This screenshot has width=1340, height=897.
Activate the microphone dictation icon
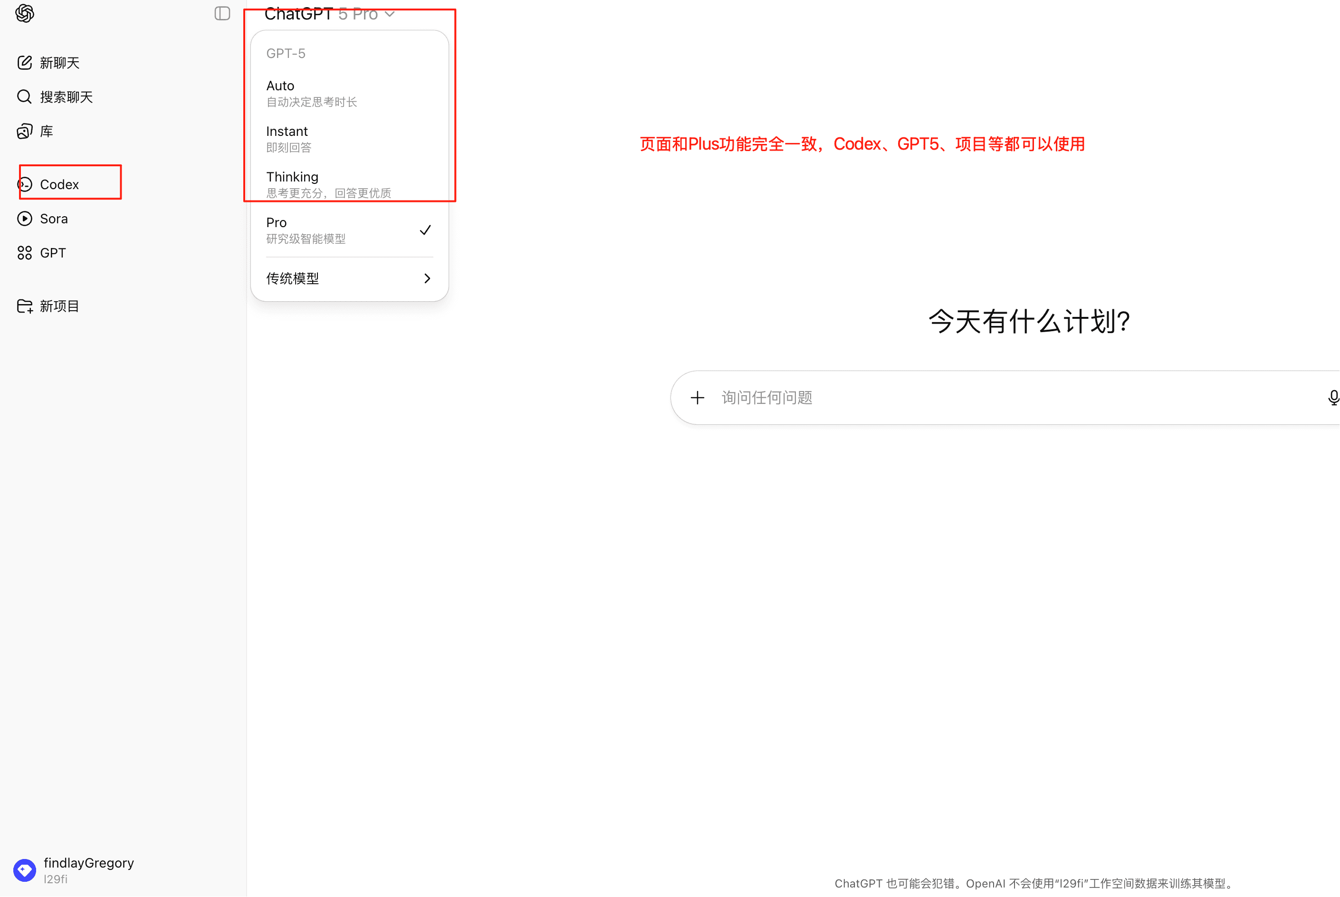(x=1333, y=397)
